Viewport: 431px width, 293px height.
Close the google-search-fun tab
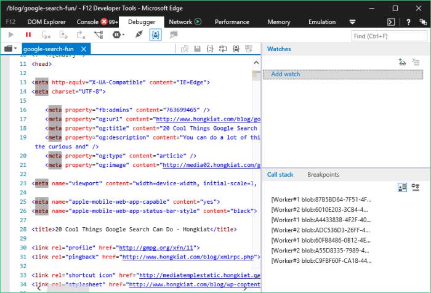84,49
